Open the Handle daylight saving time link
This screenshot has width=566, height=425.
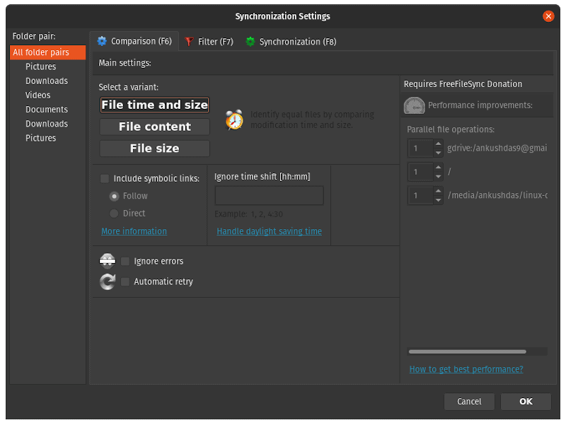pyautogui.click(x=269, y=231)
